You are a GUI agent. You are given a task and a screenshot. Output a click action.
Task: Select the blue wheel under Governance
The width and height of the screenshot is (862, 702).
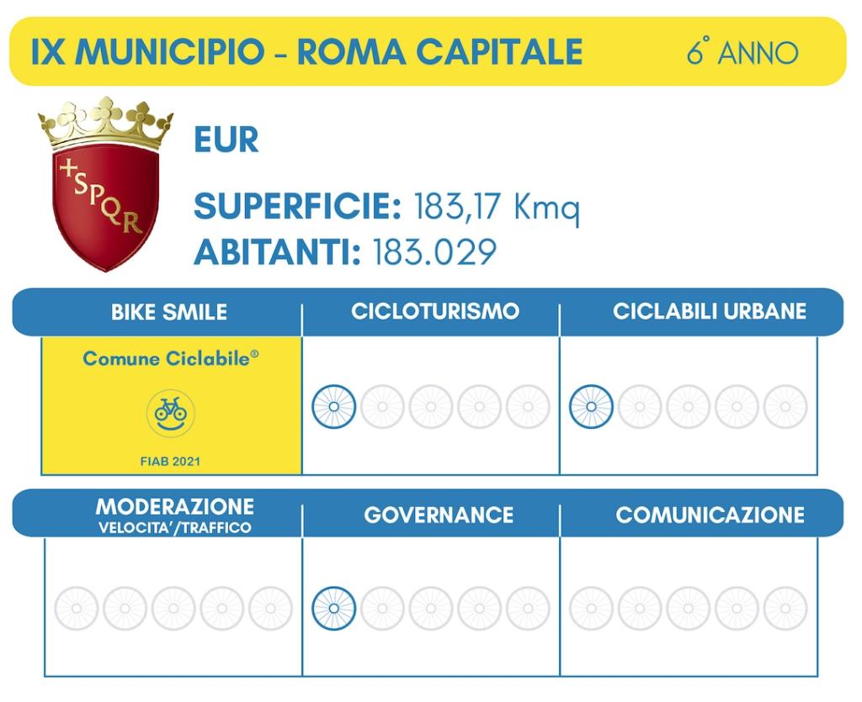333,608
